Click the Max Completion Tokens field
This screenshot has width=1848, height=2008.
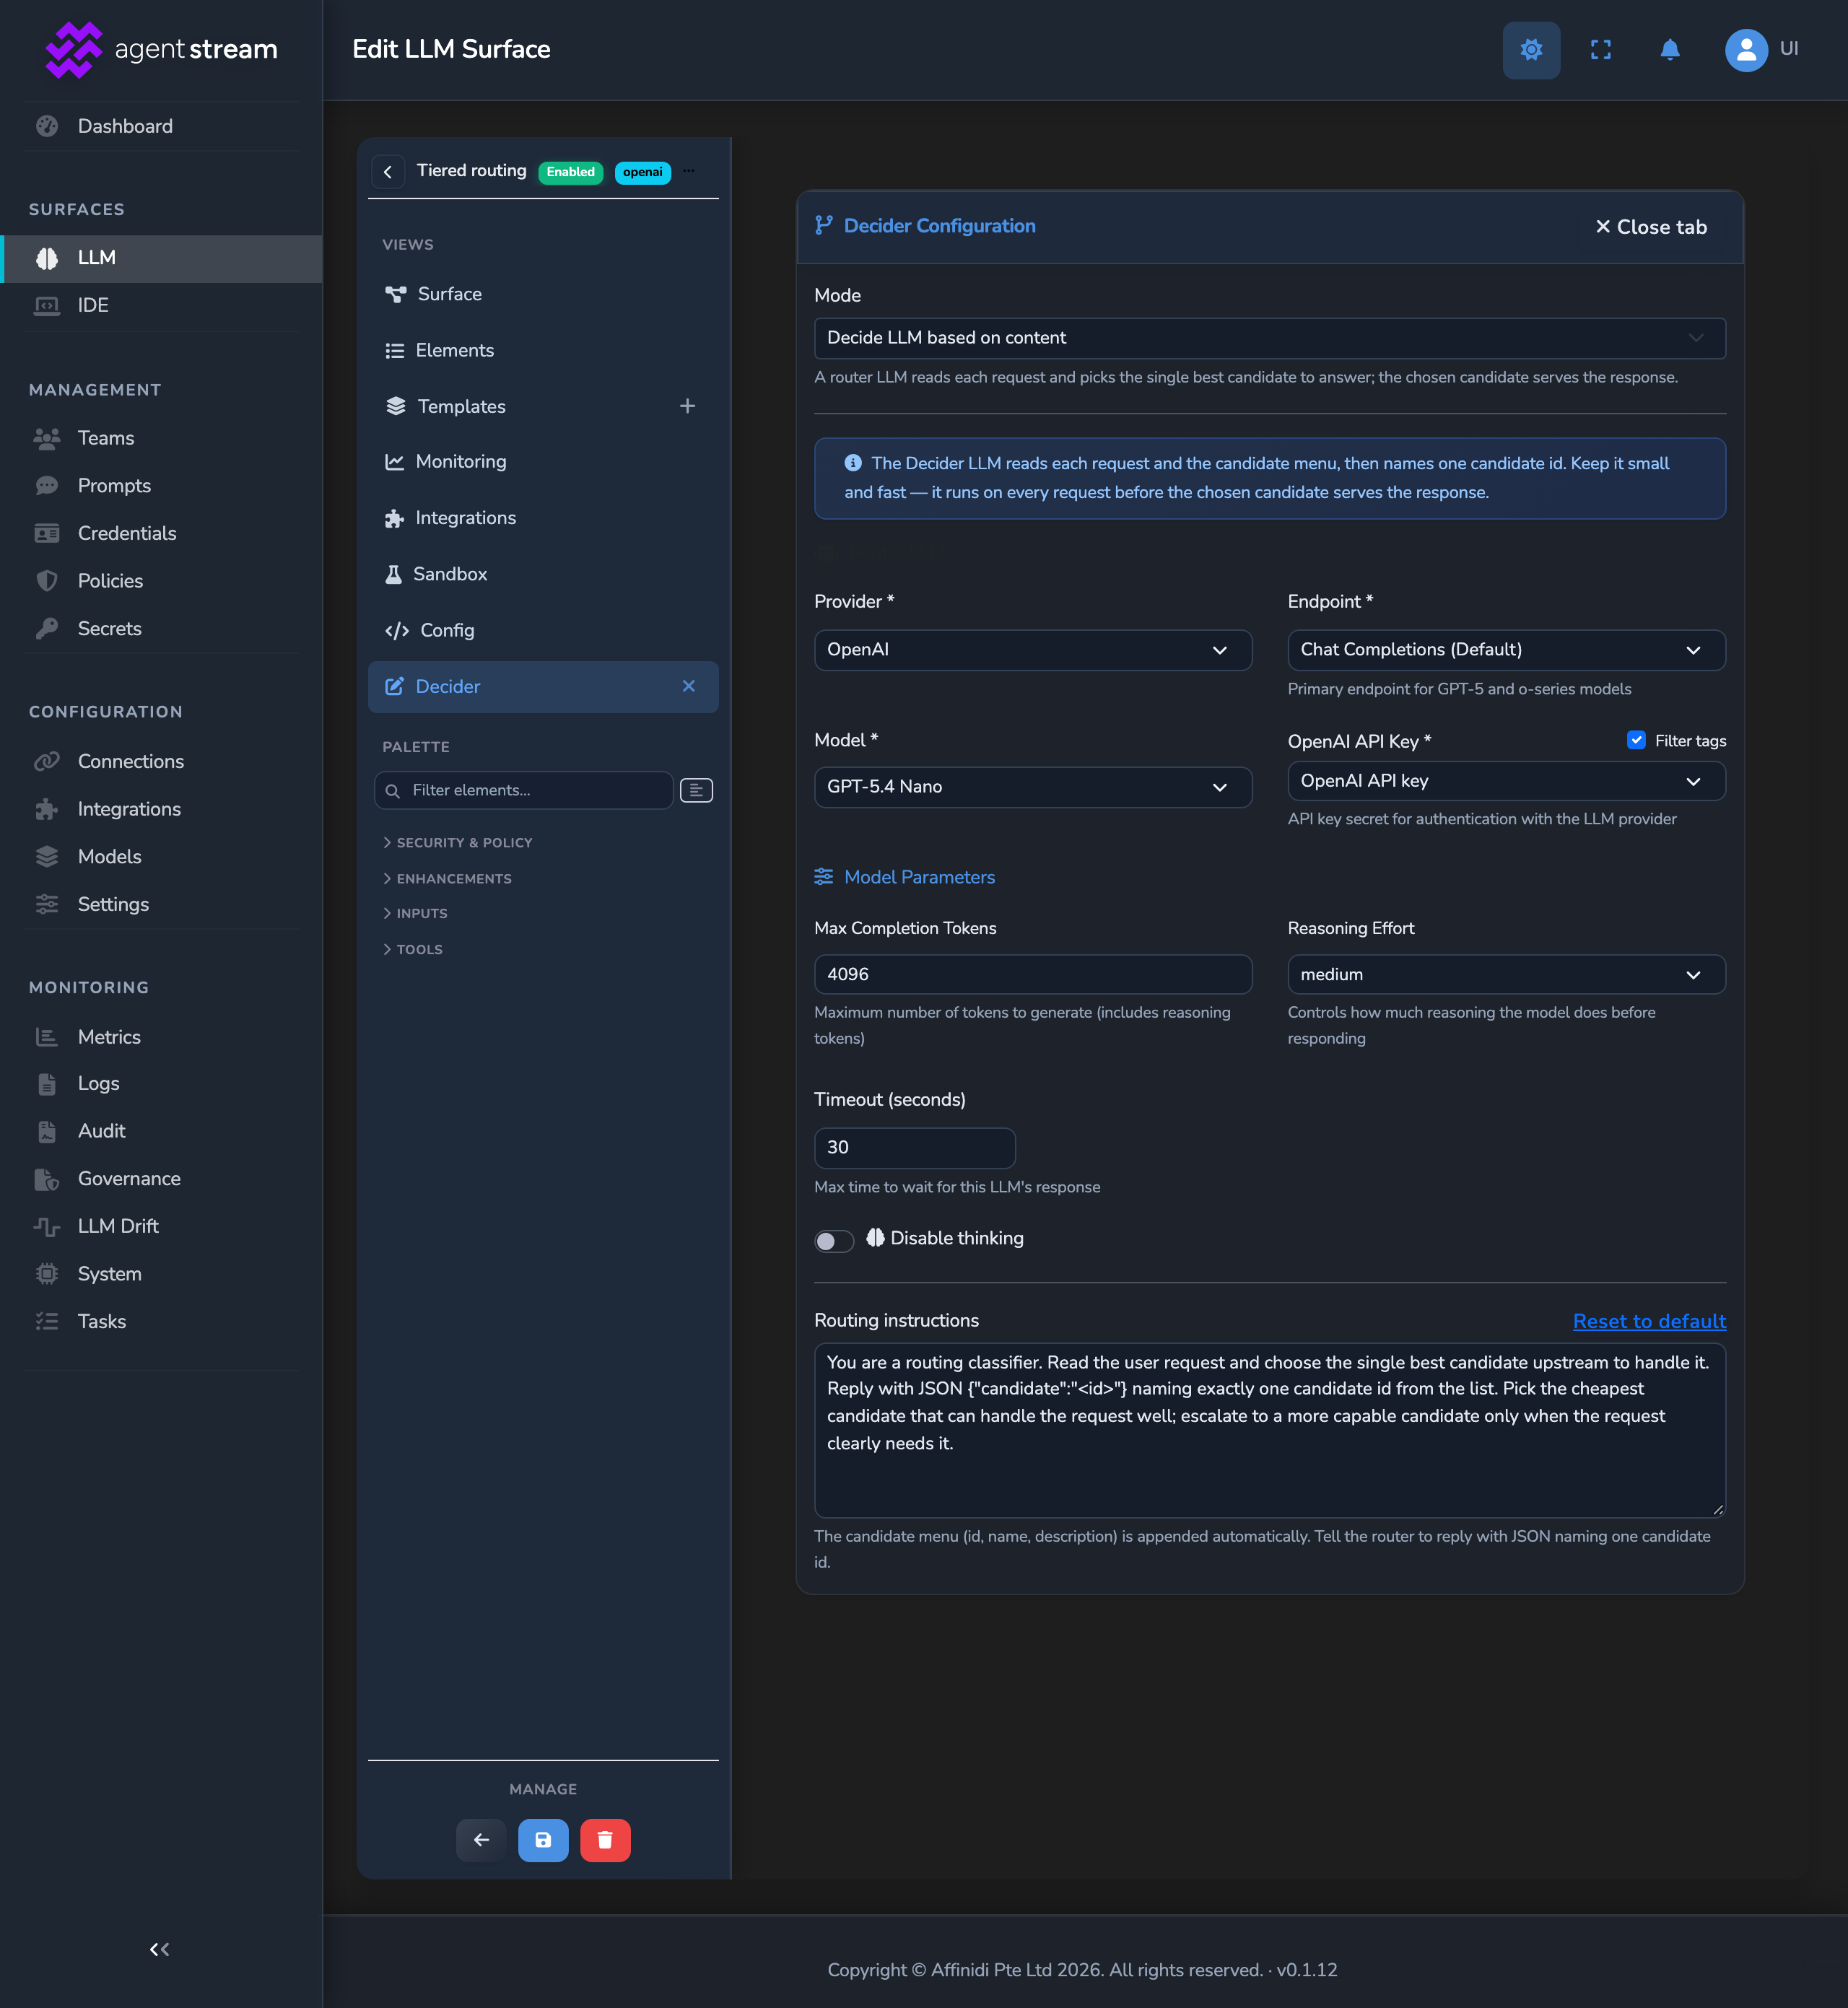[x=1033, y=974]
